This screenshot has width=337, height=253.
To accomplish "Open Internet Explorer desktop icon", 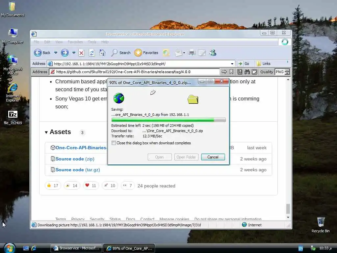I will click(x=13, y=92).
